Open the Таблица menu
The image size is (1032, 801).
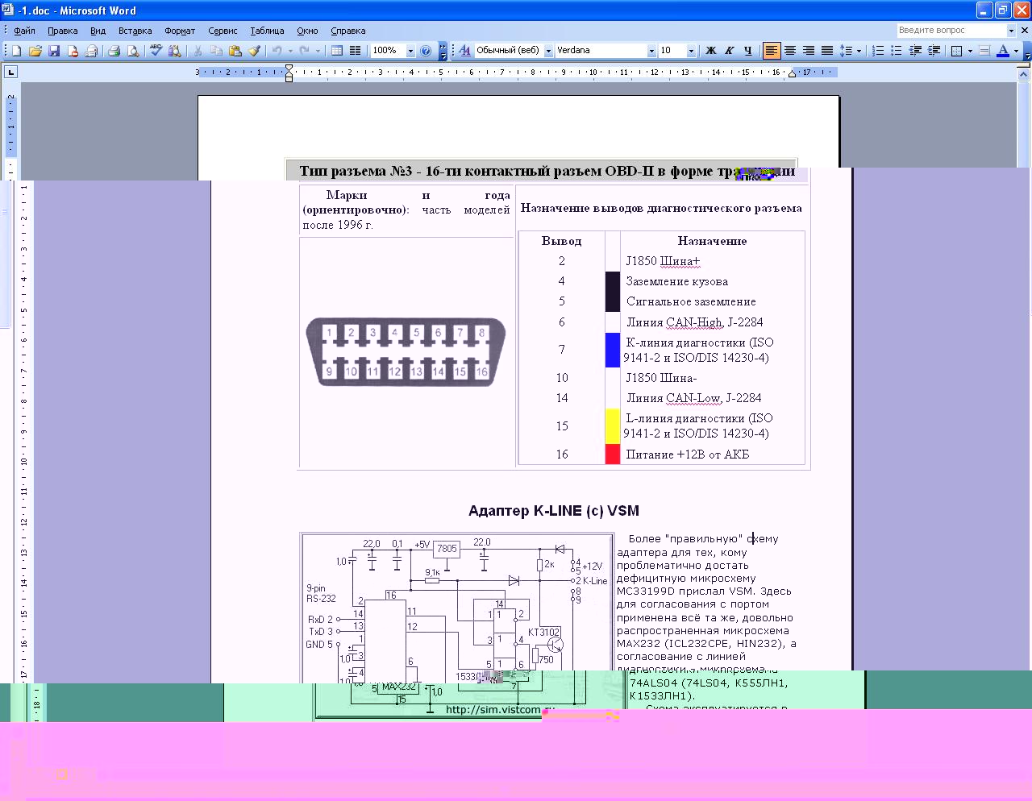click(267, 31)
